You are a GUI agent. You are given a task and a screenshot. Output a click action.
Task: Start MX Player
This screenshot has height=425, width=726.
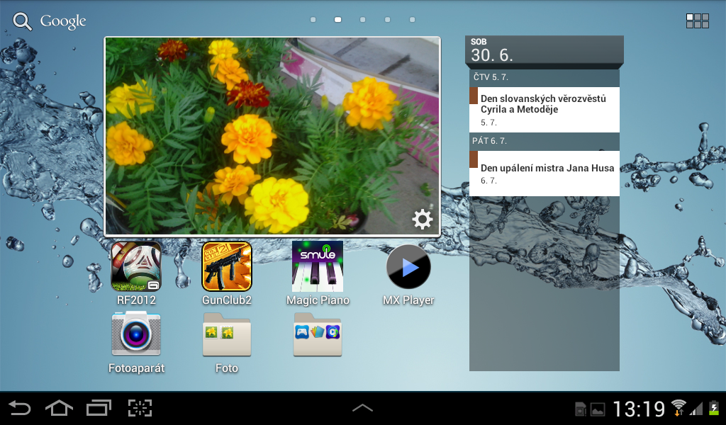(408, 267)
